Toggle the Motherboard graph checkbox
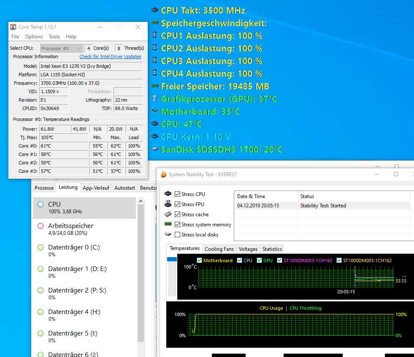The height and width of the screenshot is (357, 414). coord(199,260)
